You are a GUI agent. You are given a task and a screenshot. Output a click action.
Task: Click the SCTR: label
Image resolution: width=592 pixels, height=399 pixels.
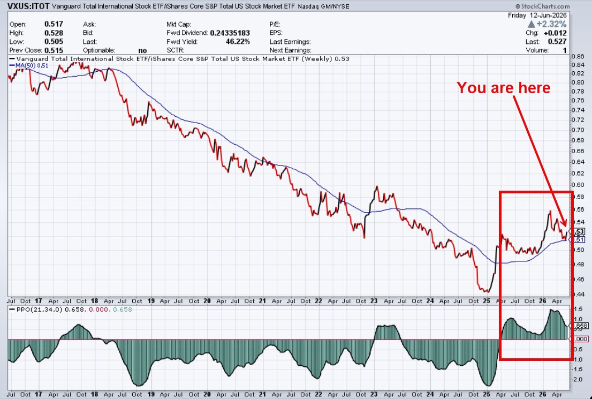coord(175,50)
